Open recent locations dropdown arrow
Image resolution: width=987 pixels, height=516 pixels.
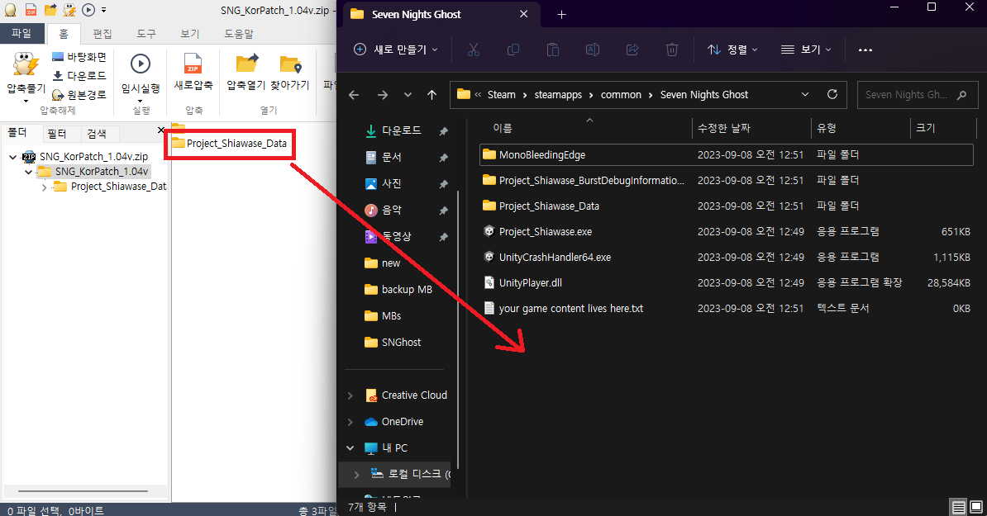pos(408,95)
